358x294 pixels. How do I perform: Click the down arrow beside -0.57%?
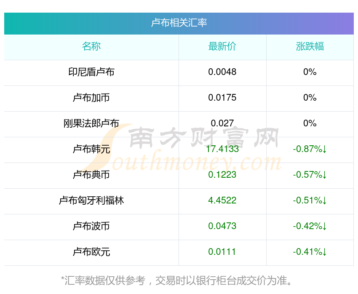coord(324,175)
